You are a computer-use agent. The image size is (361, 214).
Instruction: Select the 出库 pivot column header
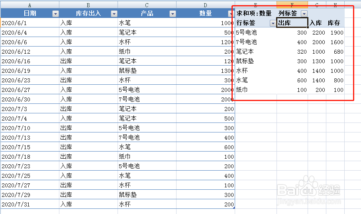click(292, 23)
